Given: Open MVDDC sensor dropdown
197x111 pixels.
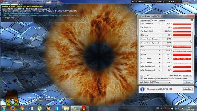Looking at the screenshot, I should [x=160, y=55].
